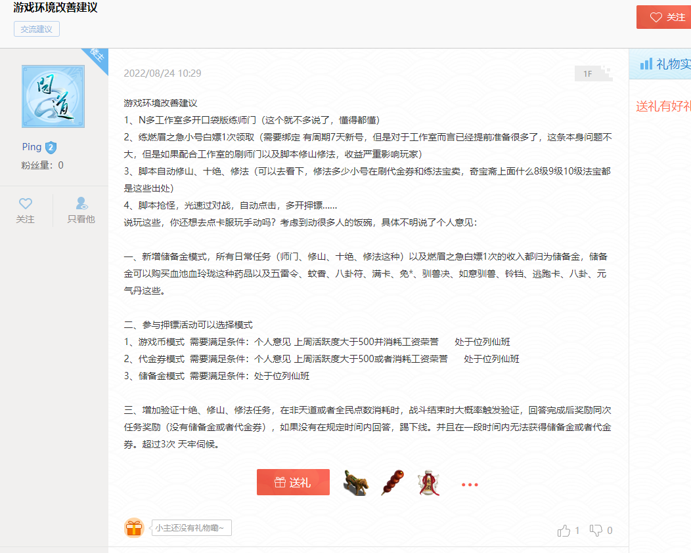Open the 交流建议 category tag
Viewport: 691px width, 553px height.
[x=37, y=30]
